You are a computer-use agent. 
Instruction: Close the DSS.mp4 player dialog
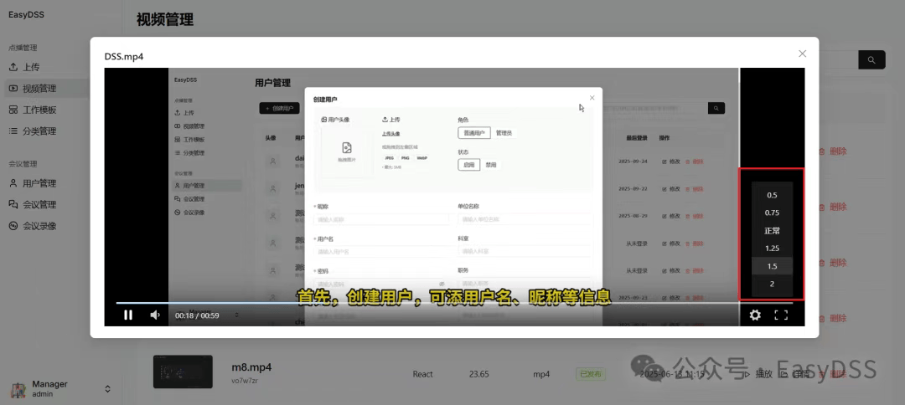coord(802,54)
